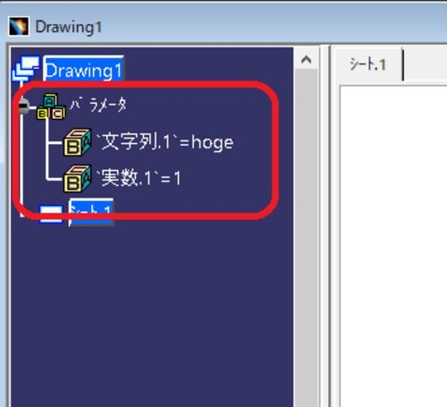Click the シート.1 sheet icon in tree
This screenshot has height=407, width=447.
click(x=51, y=214)
